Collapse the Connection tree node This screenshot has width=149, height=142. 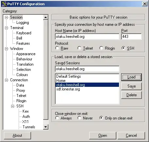7,80
